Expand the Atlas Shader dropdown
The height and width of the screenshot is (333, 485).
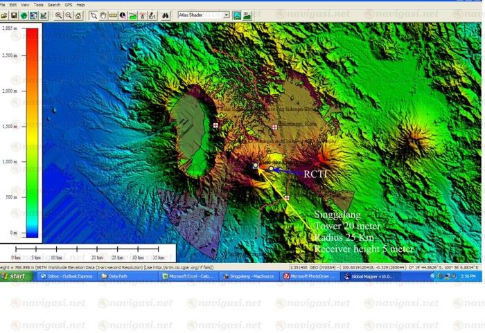pyautogui.click(x=227, y=15)
